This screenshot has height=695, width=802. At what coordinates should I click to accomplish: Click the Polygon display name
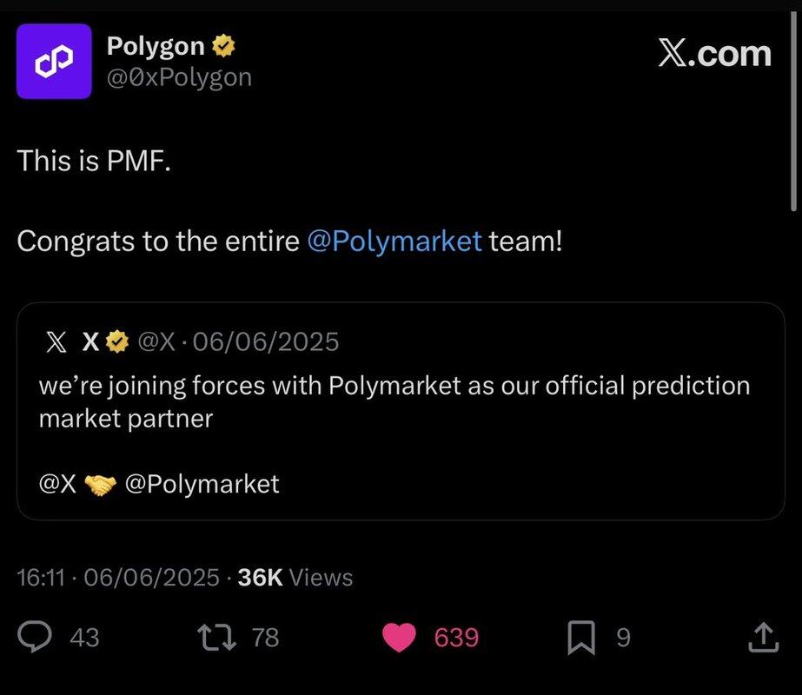coord(156,45)
